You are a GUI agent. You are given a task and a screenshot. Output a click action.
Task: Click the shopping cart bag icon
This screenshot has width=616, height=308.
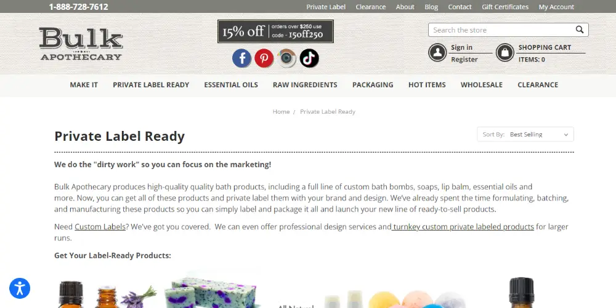pos(505,52)
